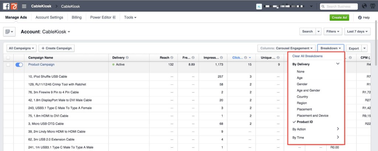The width and height of the screenshot is (378, 151).
Task: Collapse the By Delivery section
Action: pos(337,64)
